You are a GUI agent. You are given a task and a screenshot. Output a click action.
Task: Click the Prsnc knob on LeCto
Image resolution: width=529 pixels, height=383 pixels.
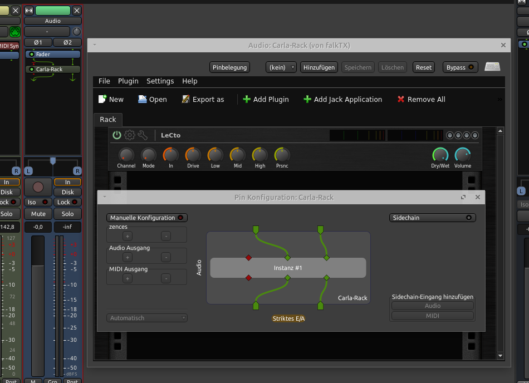pyautogui.click(x=282, y=155)
